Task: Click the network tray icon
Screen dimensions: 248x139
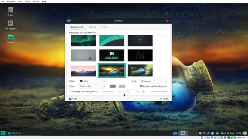Action: click(x=204, y=133)
